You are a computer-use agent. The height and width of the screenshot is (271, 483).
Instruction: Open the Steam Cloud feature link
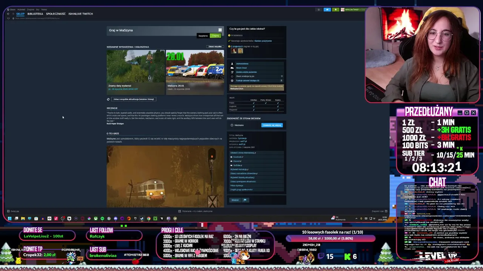coord(241,68)
